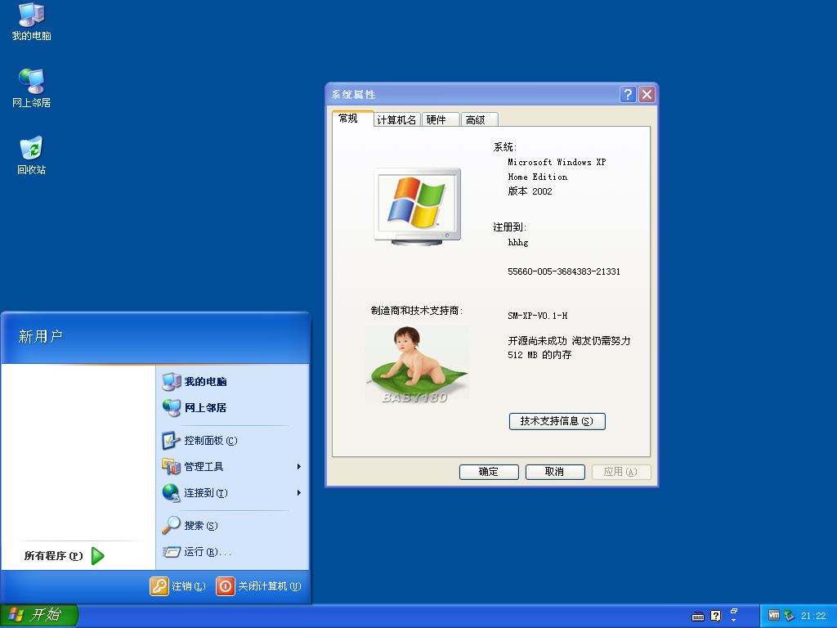837x628 pixels.
Task: Open the 我的电脑 desktop icon
Action: [32, 22]
